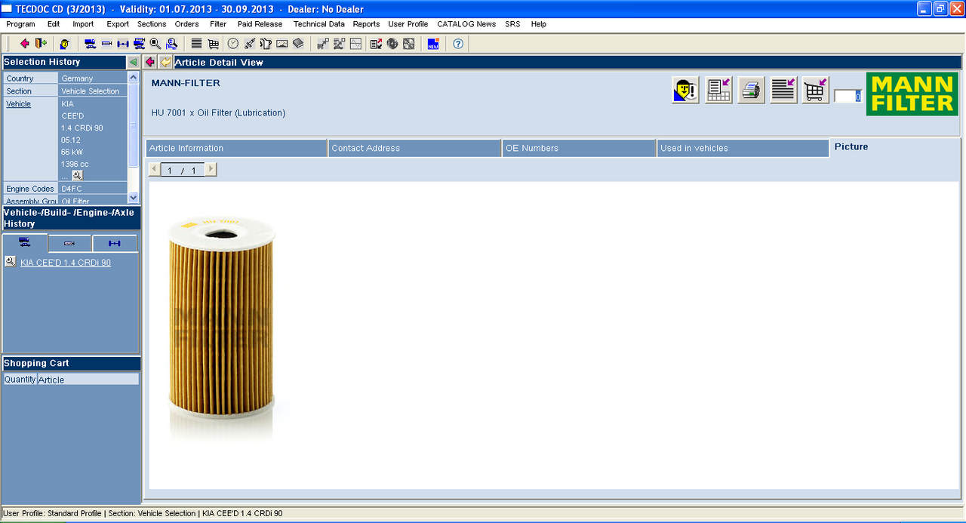Click the add to comparison table icon

[x=718, y=91]
